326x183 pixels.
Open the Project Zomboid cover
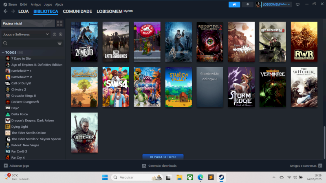click(x=84, y=42)
